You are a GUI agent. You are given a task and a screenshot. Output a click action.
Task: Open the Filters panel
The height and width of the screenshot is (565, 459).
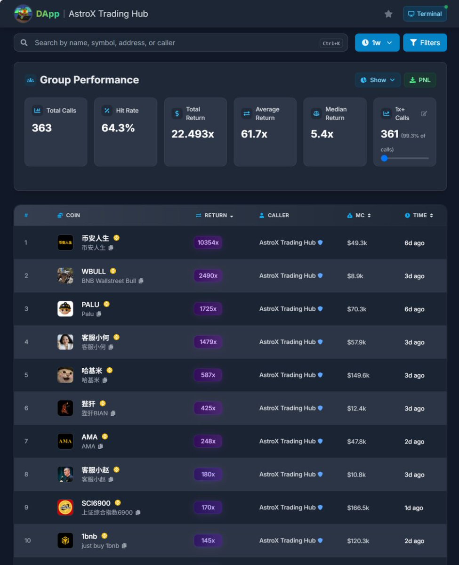(x=425, y=42)
